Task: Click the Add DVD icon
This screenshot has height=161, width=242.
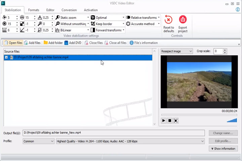Action: (67, 43)
